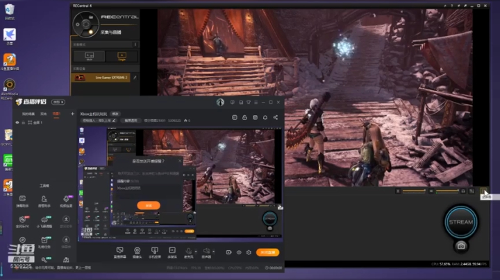Click download-icon tool in toolbox second row

[66, 222]
